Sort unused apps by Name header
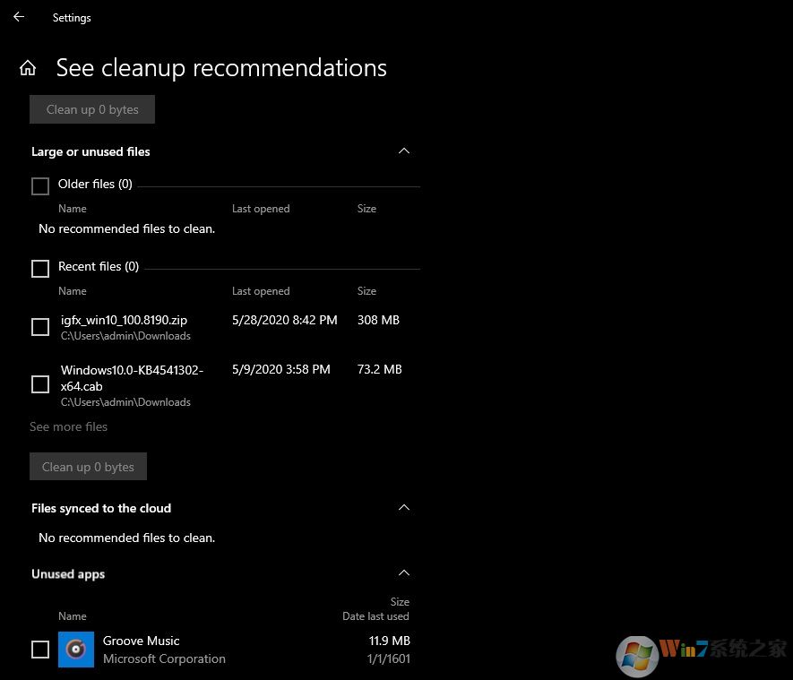 click(73, 616)
